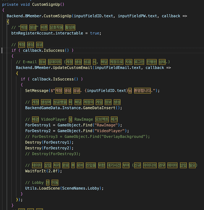
Task: Click inputFieldEmail.text argument
Action: (x=118, y=68)
